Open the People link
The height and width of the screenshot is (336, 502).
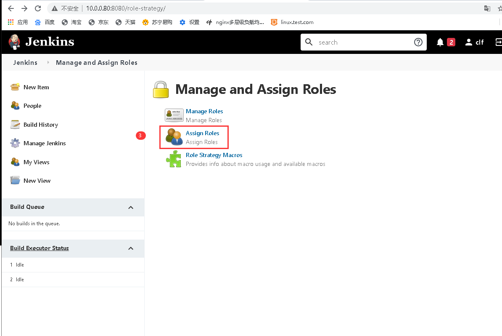32,106
